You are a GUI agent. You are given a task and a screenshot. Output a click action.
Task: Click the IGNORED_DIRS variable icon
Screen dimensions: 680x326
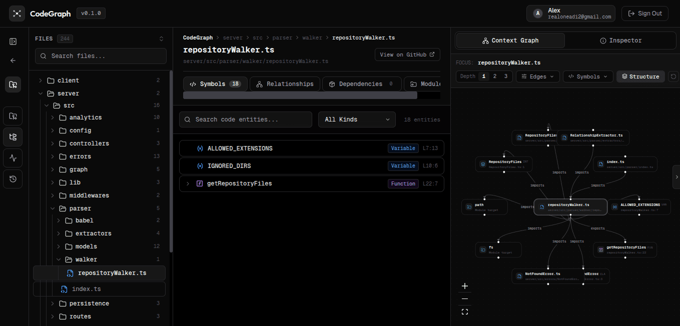point(200,165)
